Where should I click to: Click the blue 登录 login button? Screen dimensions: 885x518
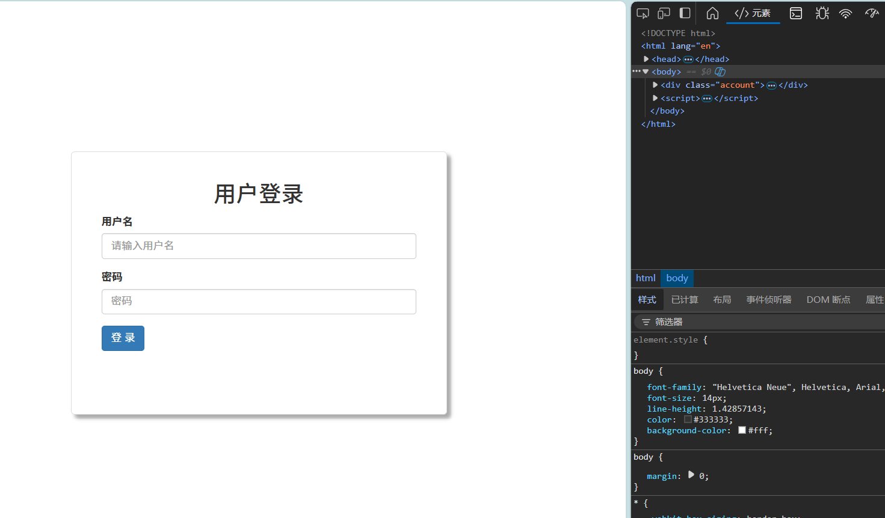pos(123,338)
